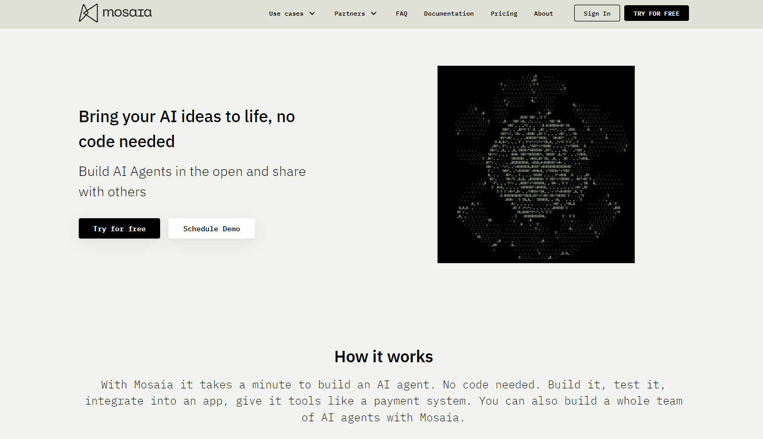Expand the chevron beside Use cases
Image resolution: width=763 pixels, height=439 pixels.
point(312,14)
